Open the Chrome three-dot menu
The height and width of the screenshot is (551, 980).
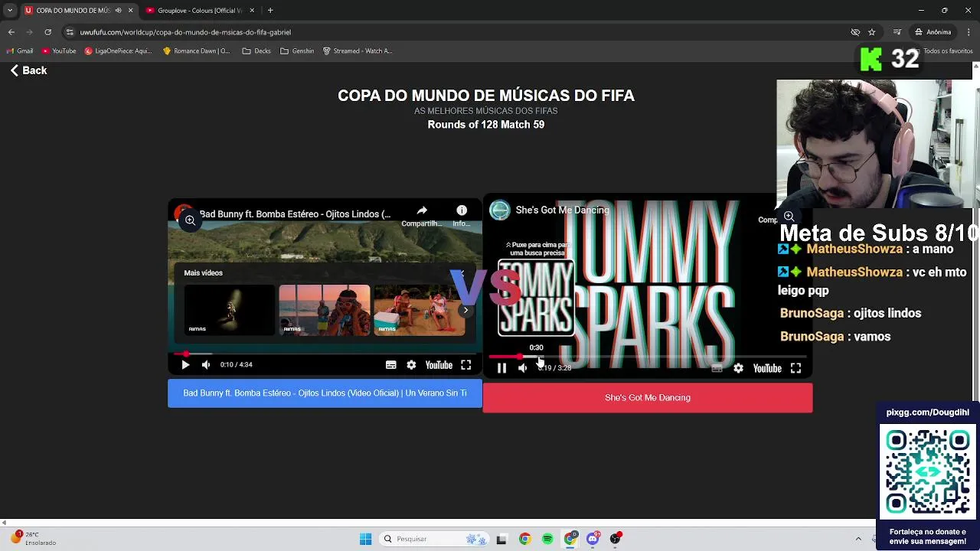(x=969, y=32)
